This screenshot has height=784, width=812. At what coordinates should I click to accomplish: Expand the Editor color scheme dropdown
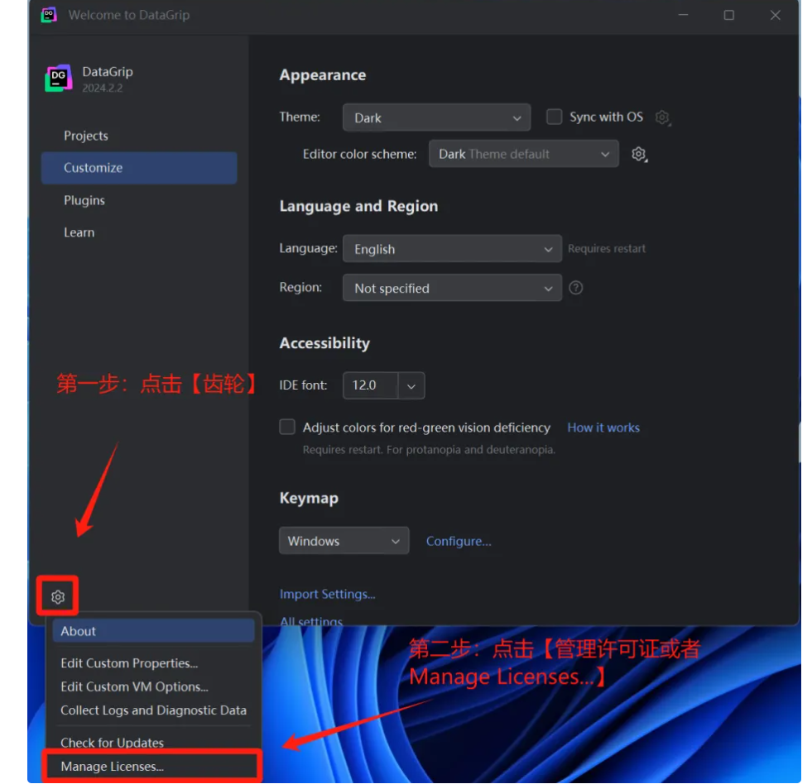pyautogui.click(x=524, y=154)
